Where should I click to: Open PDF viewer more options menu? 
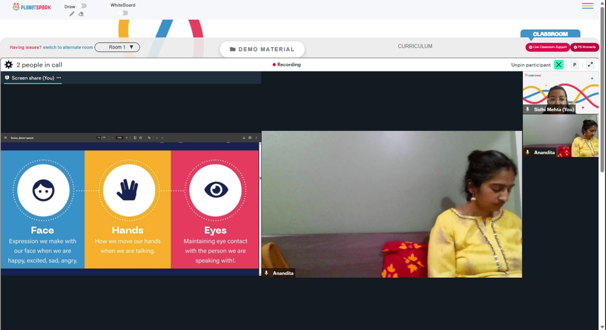[256, 138]
